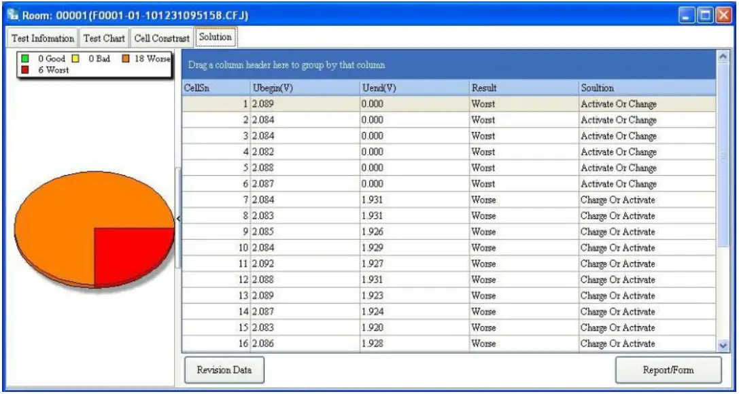Collapse the chart panel splitter arrow
Screen dimensions: 739x394
178,219
